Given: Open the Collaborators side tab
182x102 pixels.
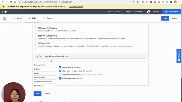Looking at the screenshot, I should (44, 77).
